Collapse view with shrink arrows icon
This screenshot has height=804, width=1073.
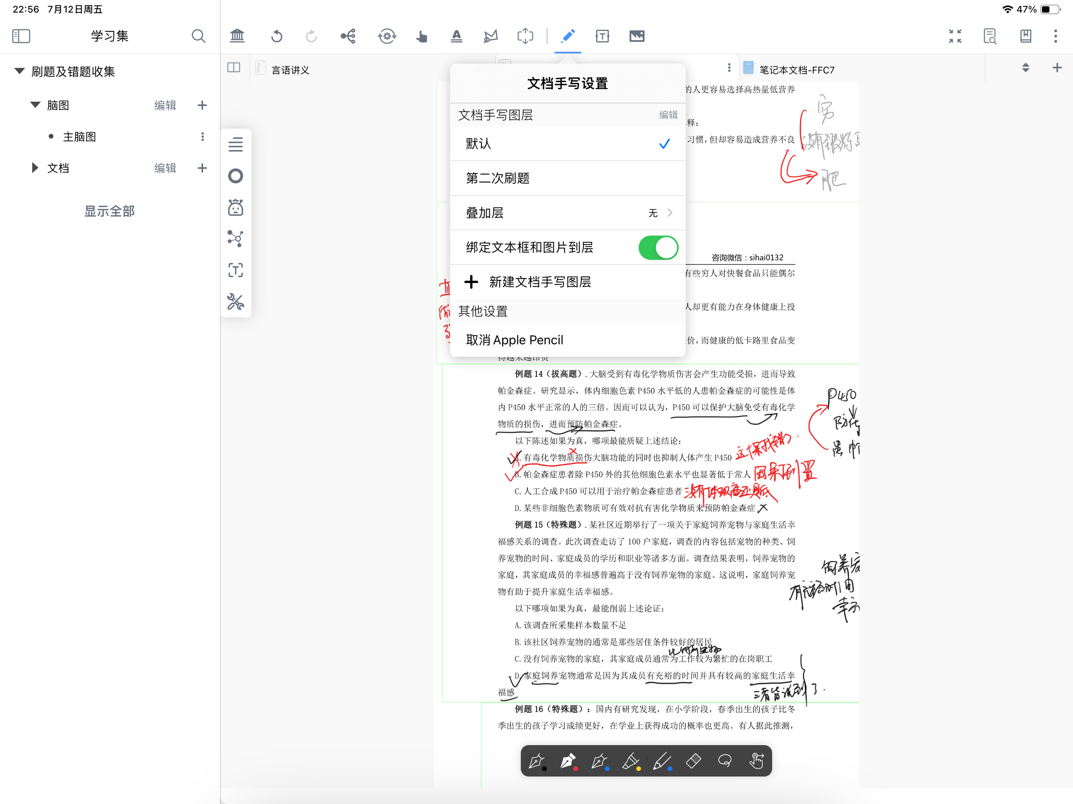(x=955, y=36)
